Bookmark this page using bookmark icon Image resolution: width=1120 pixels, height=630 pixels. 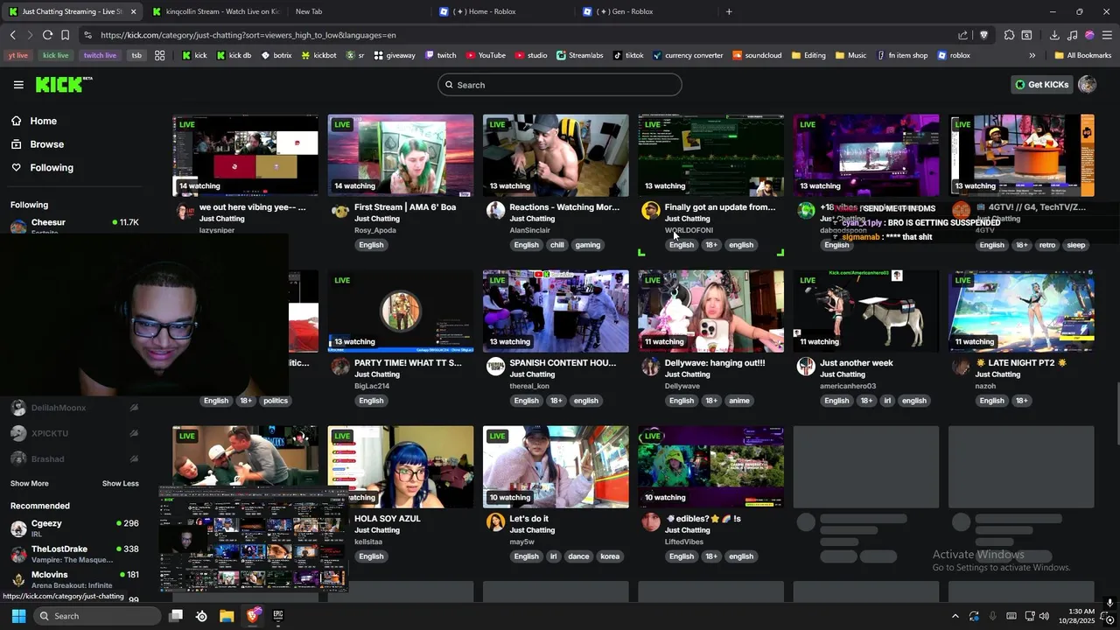65,35
